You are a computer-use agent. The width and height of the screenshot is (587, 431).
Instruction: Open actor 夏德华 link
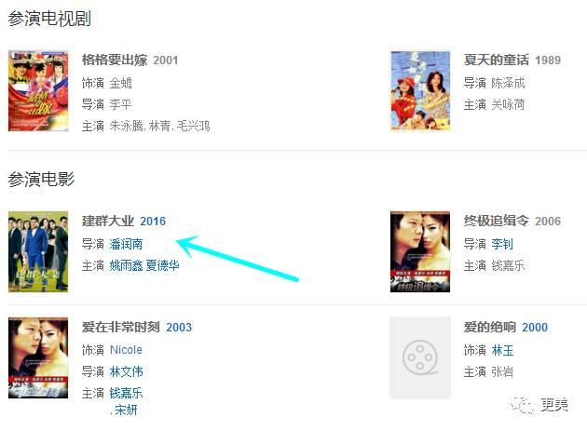pos(162,265)
